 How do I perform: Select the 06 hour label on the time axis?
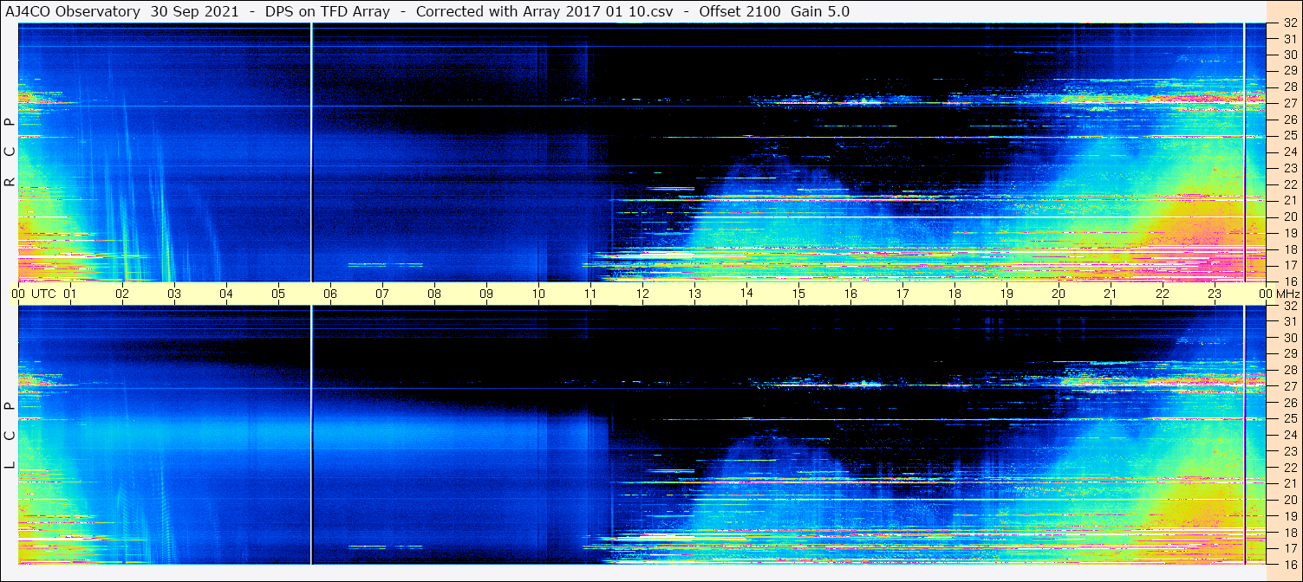click(330, 294)
